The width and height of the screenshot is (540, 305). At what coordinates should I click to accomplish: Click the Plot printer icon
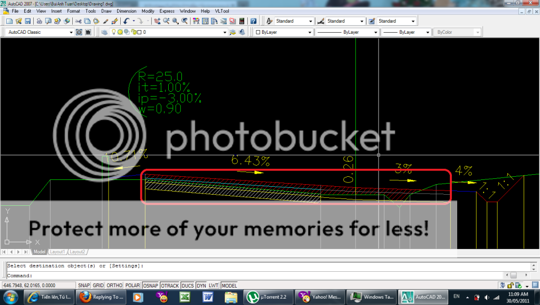(x=39, y=21)
